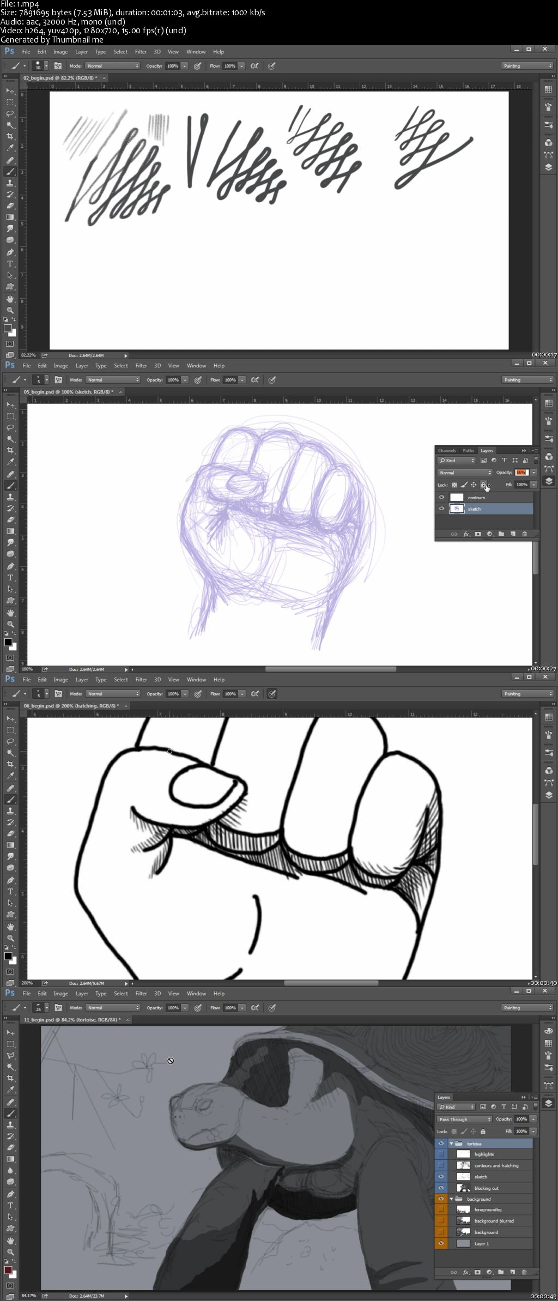Switch to the Paths tab in the 05_begin.psd panel
Image resolution: width=558 pixels, height=1301 pixels.
click(x=468, y=451)
